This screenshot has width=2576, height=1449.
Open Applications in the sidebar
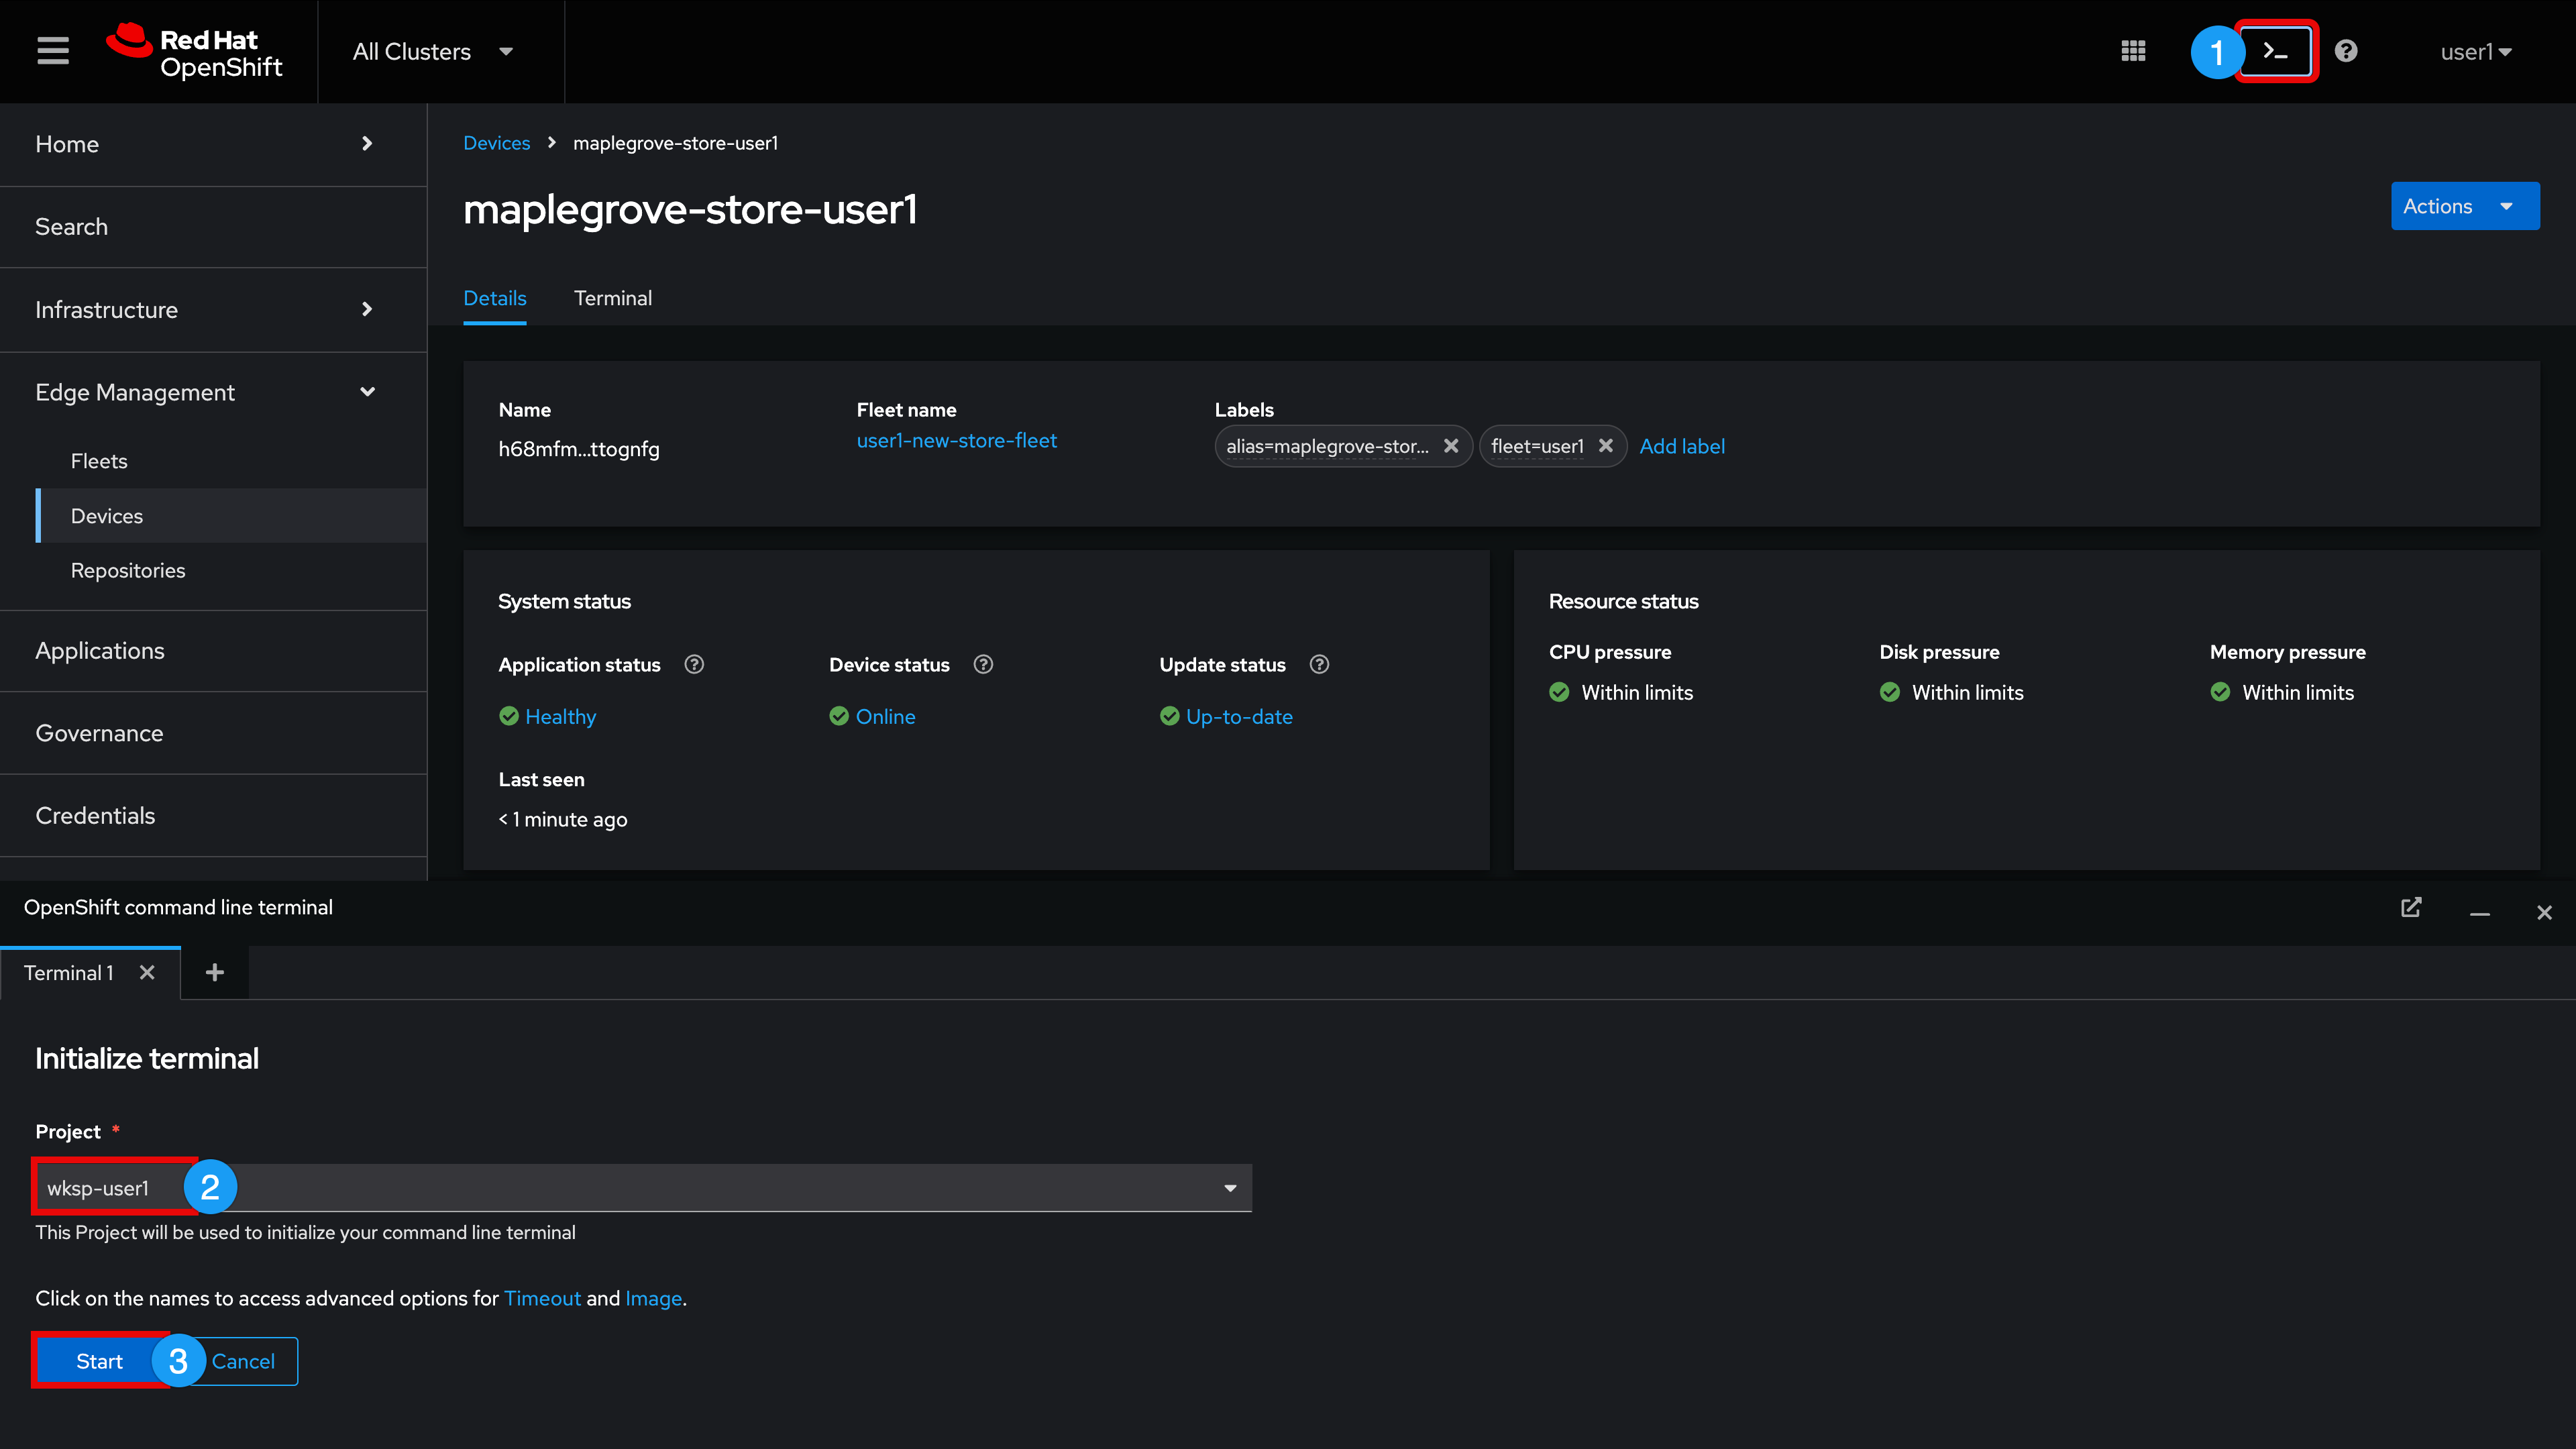[214, 651]
